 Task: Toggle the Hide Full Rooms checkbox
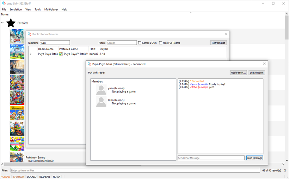(x=161, y=43)
